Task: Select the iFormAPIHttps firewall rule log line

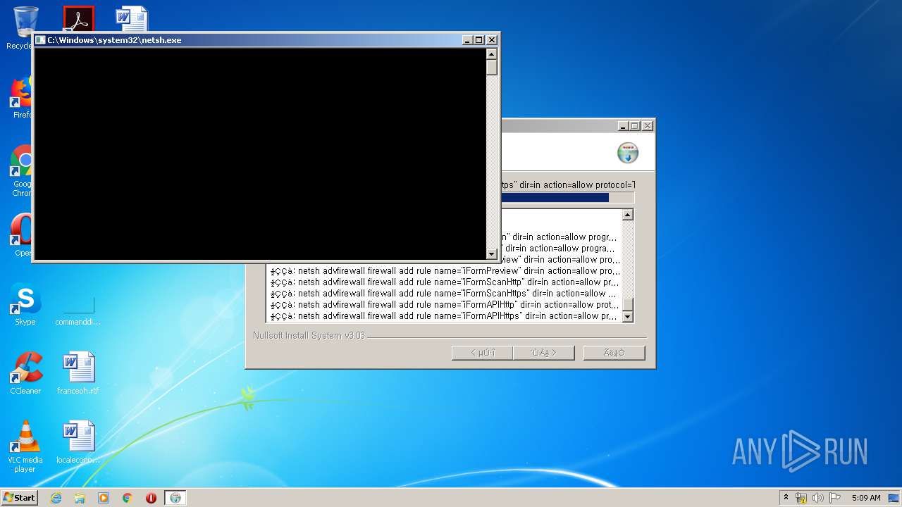Action: coord(445,315)
